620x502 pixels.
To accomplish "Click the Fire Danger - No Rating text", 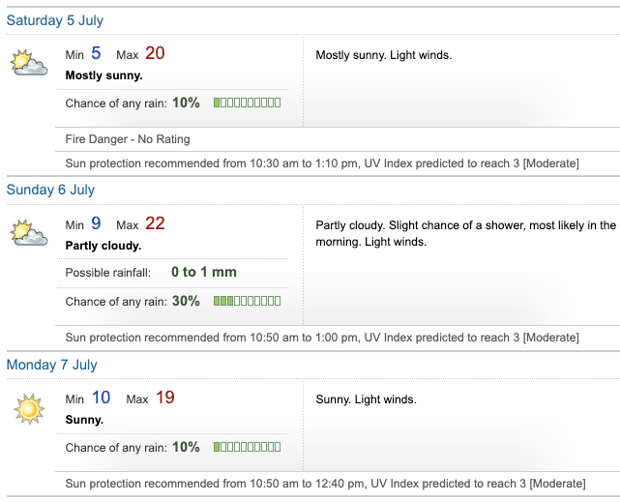I will 128,139.
